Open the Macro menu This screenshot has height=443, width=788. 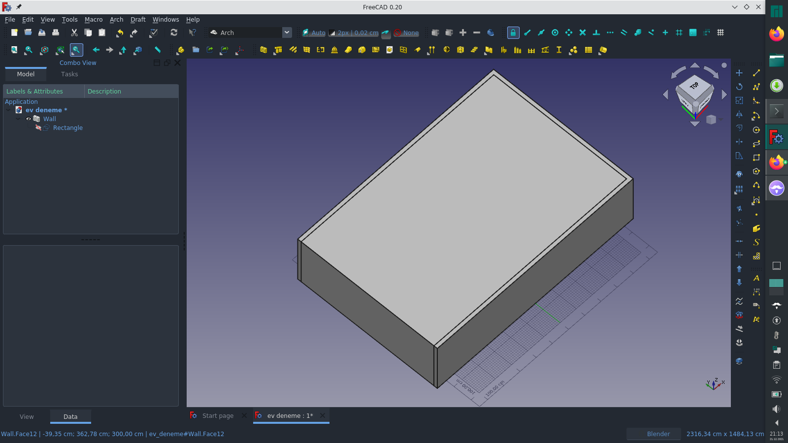click(94, 19)
